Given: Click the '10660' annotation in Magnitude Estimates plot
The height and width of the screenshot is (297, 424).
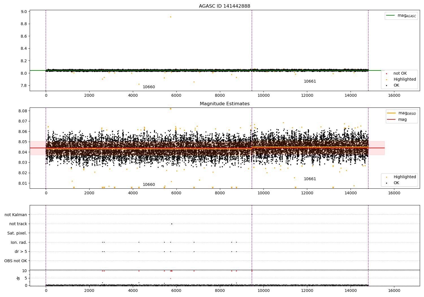Looking at the screenshot, I should (x=149, y=185).
